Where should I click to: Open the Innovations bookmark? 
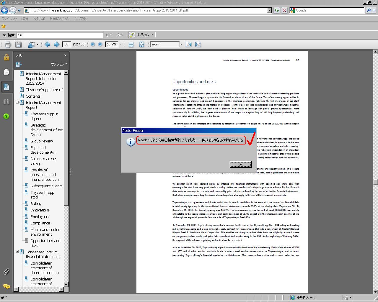coord(40,210)
